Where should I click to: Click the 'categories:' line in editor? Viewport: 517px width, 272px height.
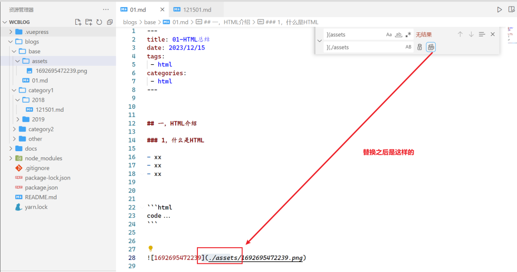click(167, 73)
